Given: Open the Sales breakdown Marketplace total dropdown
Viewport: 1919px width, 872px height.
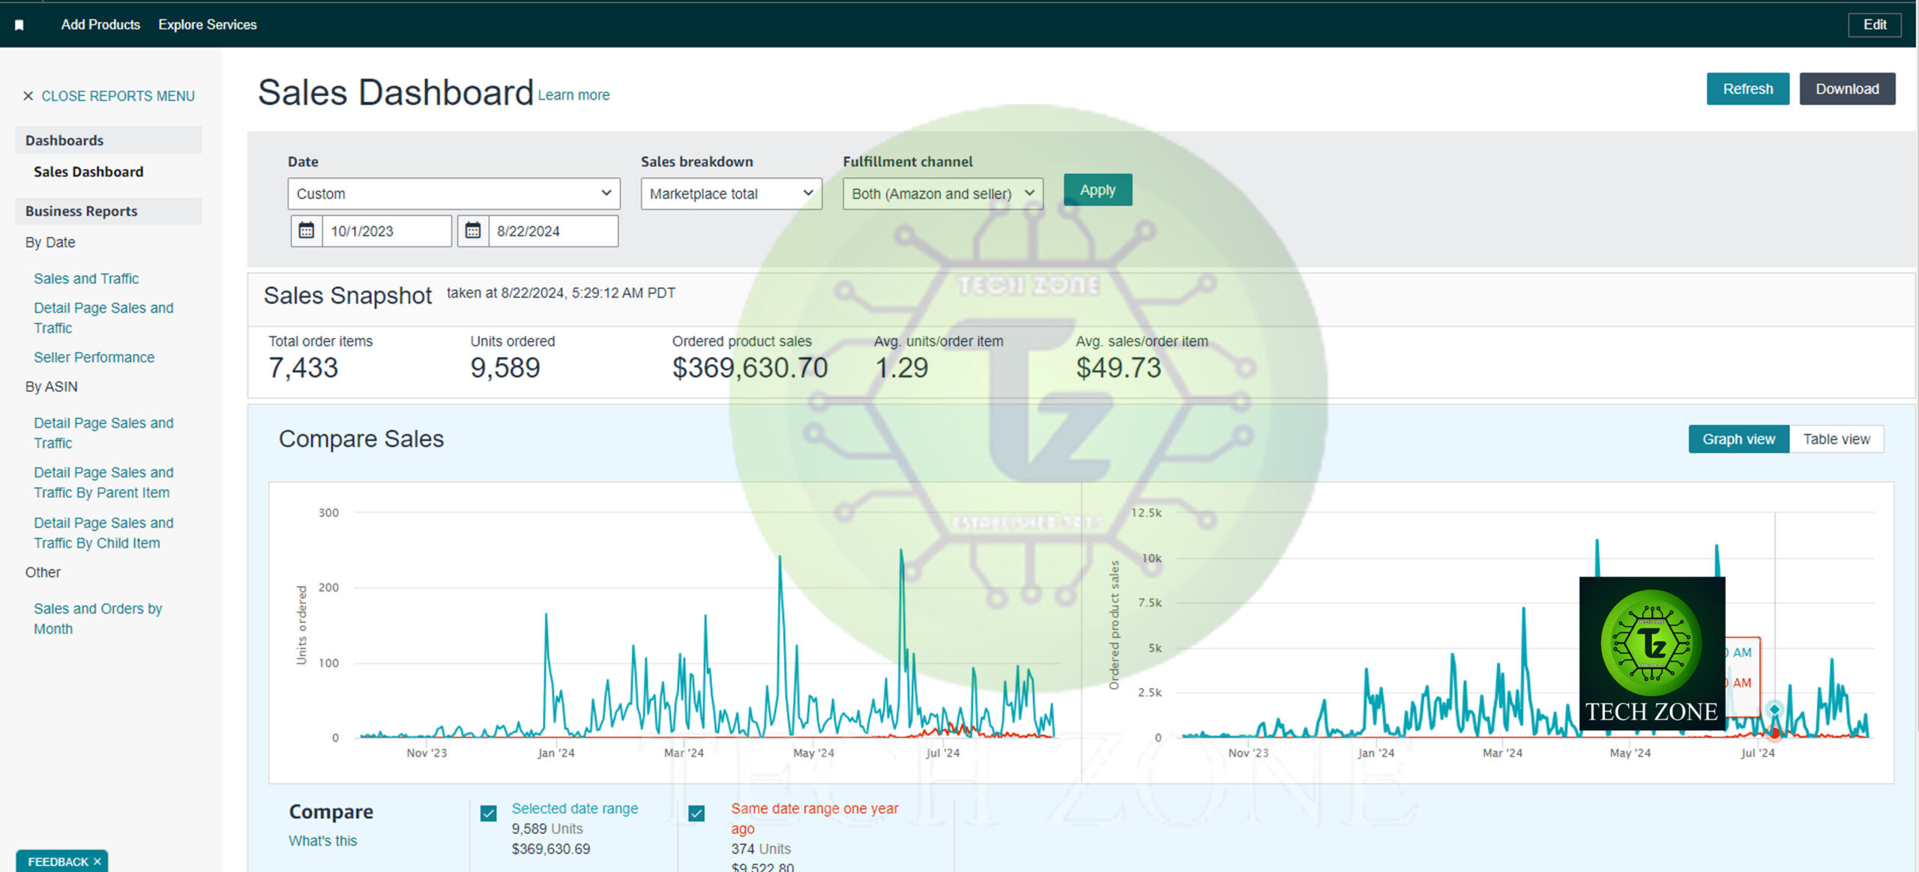Looking at the screenshot, I should [x=731, y=193].
